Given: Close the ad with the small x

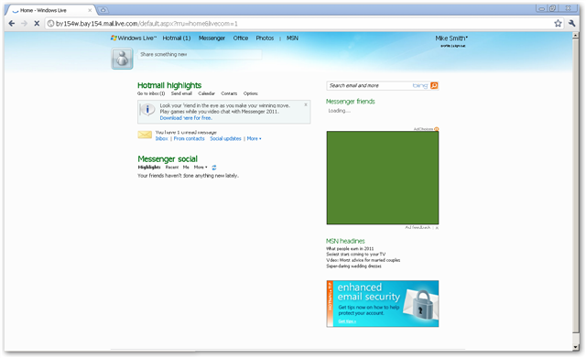Looking at the screenshot, I should click(437, 228).
